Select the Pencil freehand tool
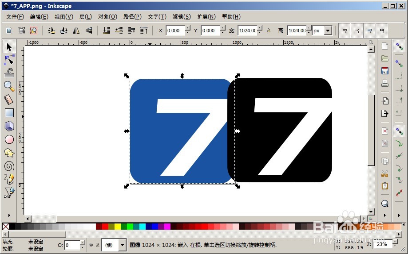Image resolution: width=408 pixels, height=254 pixels. [9, 179]
